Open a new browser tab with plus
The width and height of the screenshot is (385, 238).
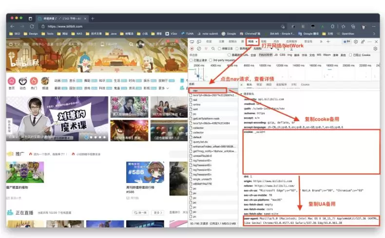click(93, 18)
